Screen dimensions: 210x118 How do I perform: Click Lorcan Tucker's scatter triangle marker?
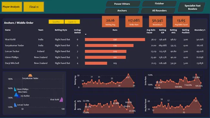coord(15,105)
